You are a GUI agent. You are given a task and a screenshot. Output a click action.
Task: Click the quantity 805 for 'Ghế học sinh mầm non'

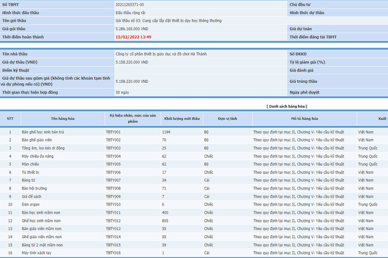(166, 220)
